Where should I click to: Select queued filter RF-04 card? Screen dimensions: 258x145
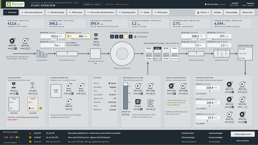[x=175, y=54]
